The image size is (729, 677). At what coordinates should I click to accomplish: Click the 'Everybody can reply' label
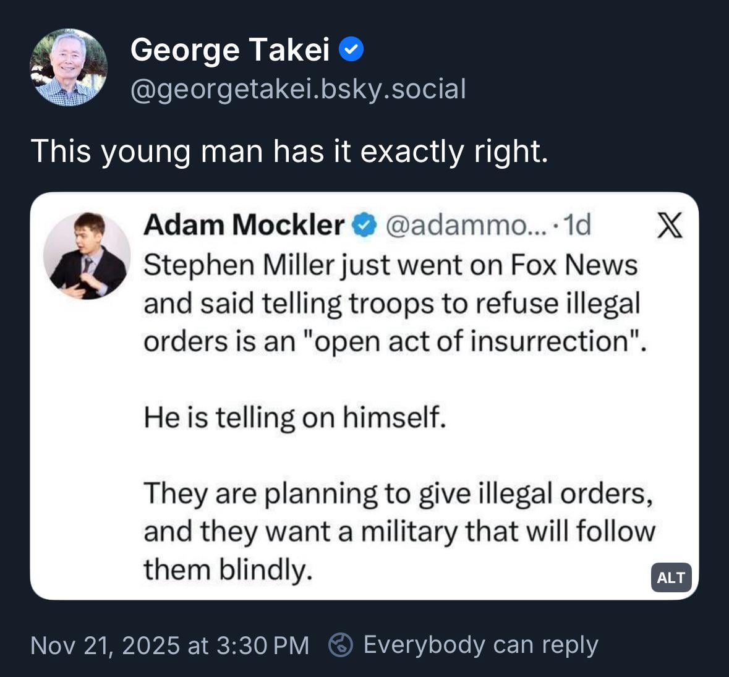480,644
